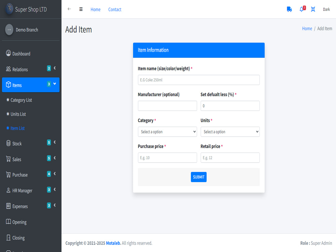Expand the HR Manager menu chevron
The width and height of the screenshot is (336, 252).
(x=55, y=190)
